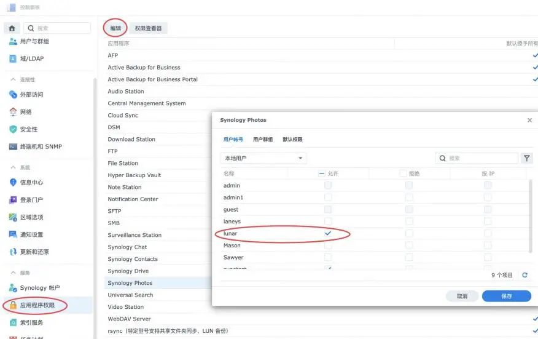This screenshot has height=339, width=538.
Task: Open Application Privileges lock icon
Action: 13,305
